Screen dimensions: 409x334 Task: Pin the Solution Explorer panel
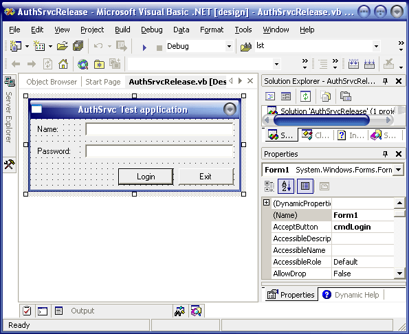(385, 81)
